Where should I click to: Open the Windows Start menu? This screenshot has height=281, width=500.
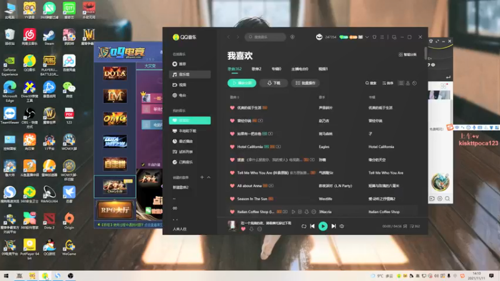click(x=6, y=276)
